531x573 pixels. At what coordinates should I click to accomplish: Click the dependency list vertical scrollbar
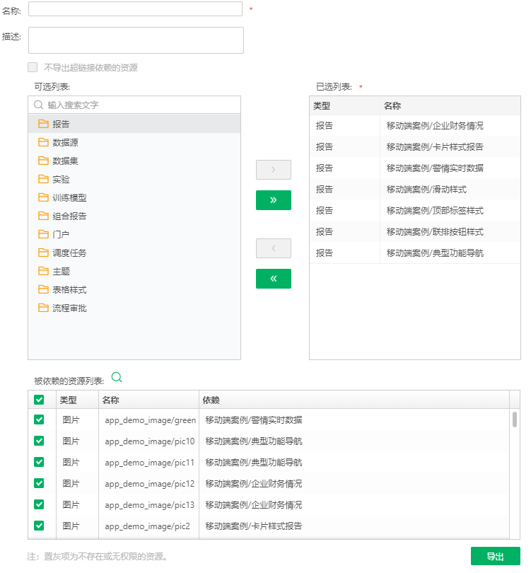pyautogui.click(x=514, y=420)
